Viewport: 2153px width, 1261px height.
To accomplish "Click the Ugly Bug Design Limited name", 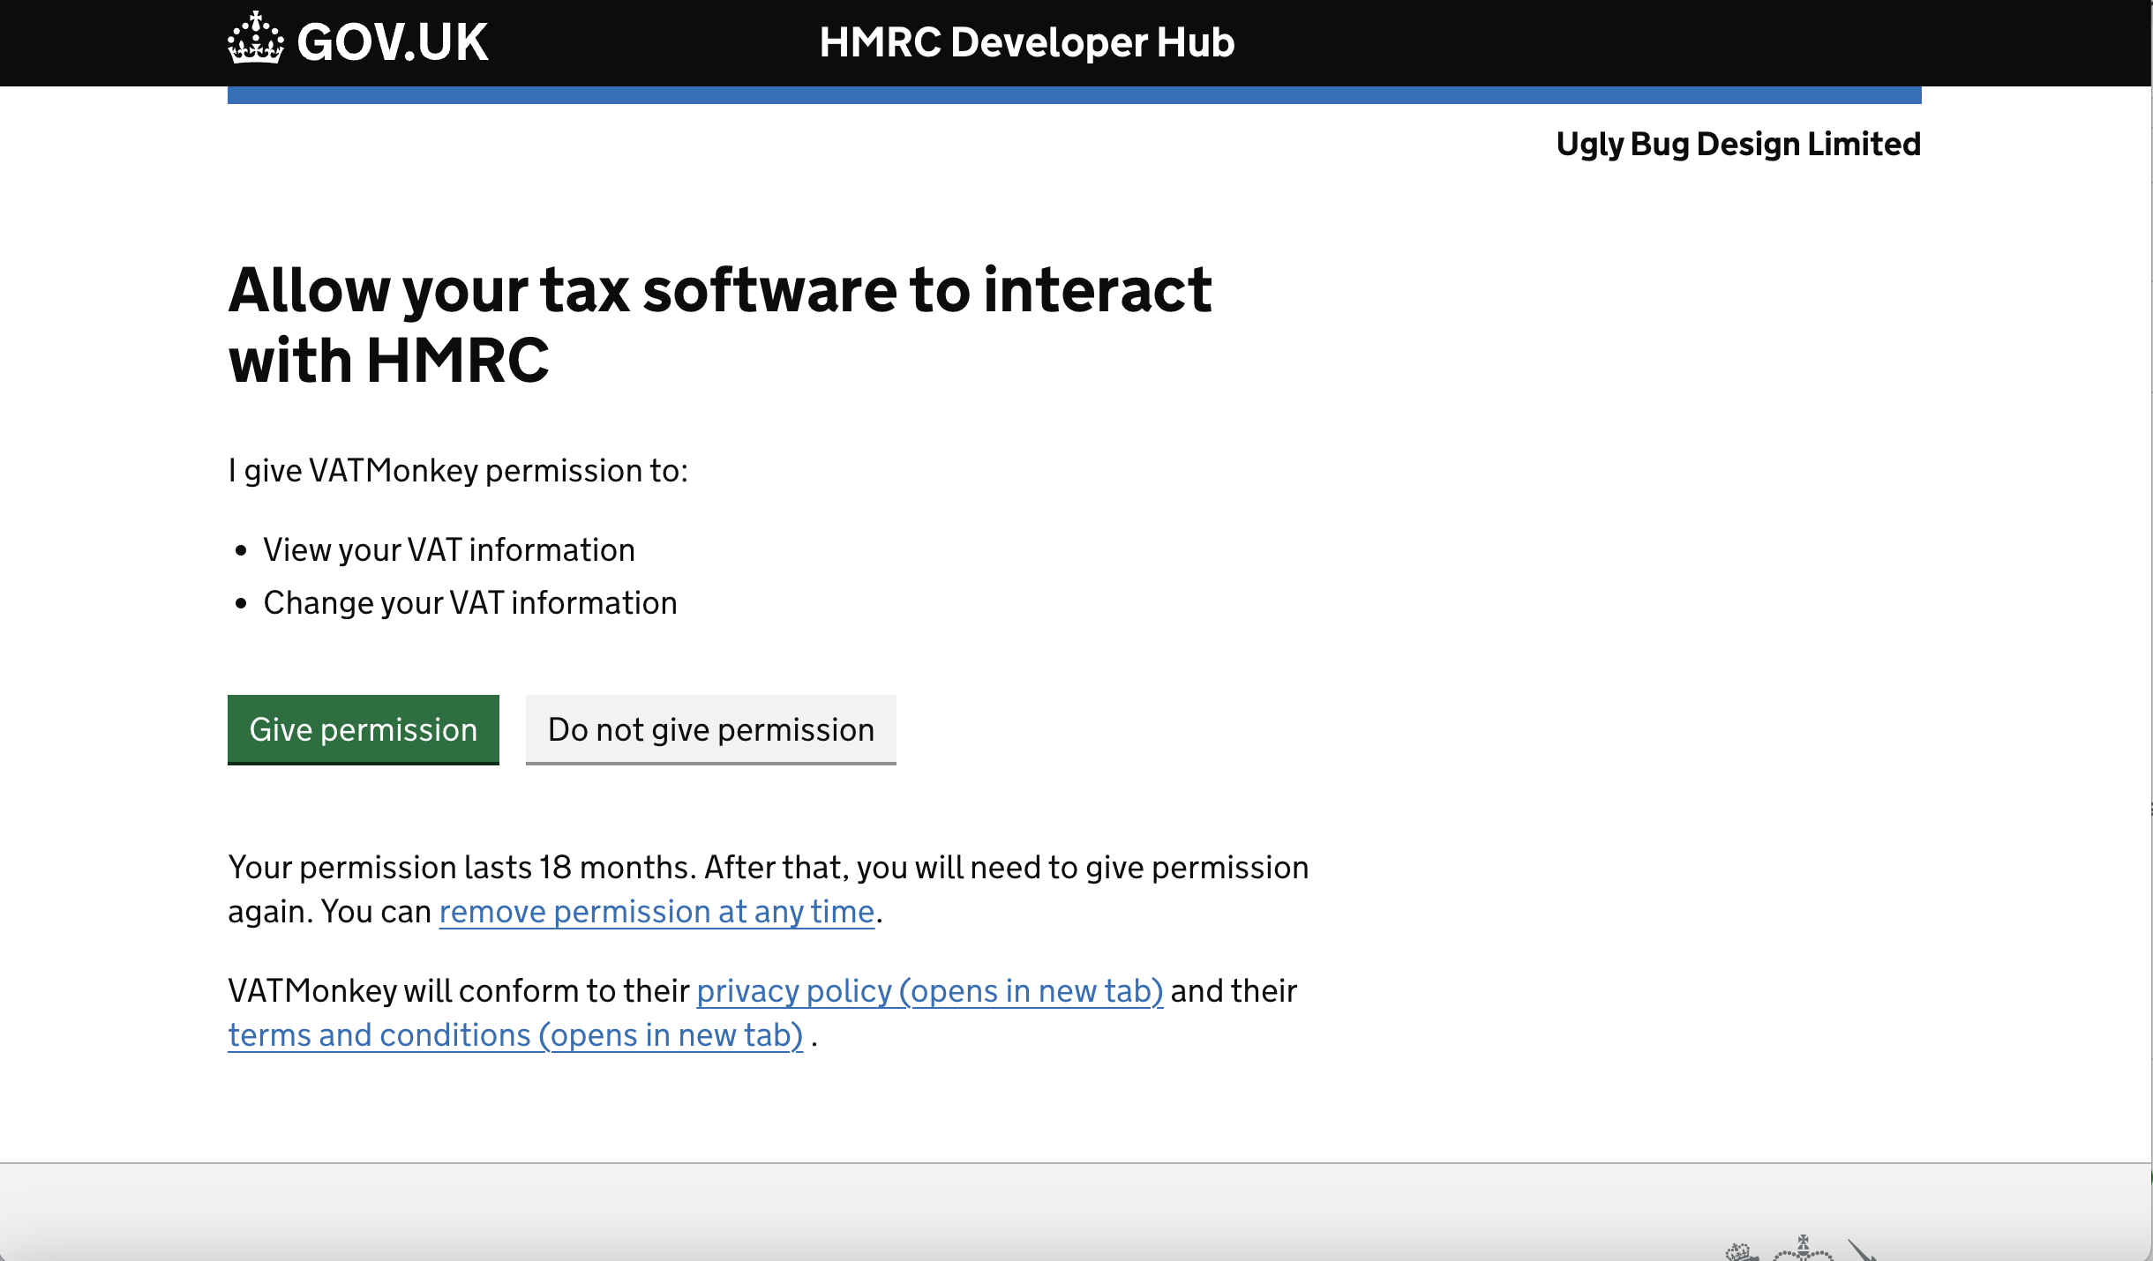I will click(x=1738, y=144).
